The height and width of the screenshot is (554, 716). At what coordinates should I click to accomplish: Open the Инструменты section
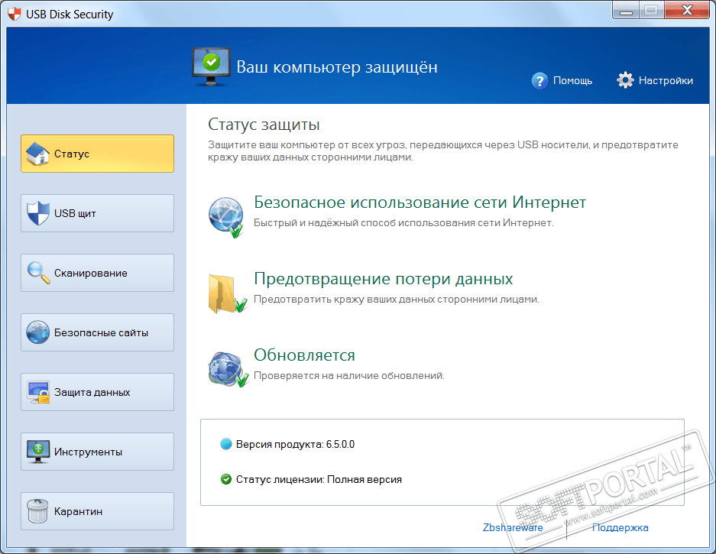click(x=97, y=452)
